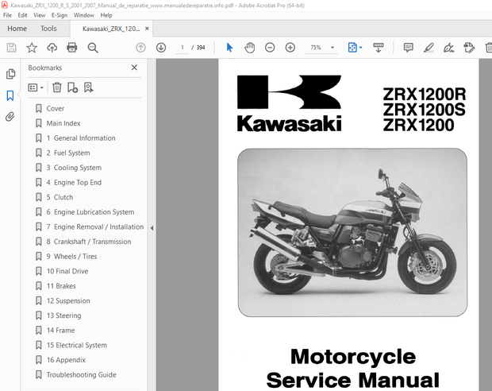Switch to the Home tab
The width and height of the screenshot is (492, 391).
click(x=17, y=29)
